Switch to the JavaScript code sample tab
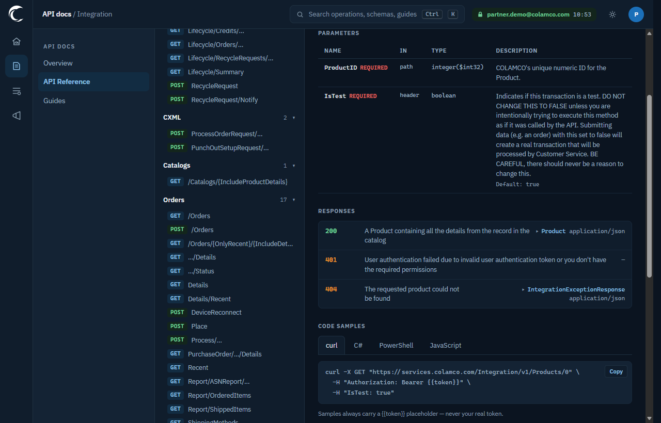 point(446,345)
